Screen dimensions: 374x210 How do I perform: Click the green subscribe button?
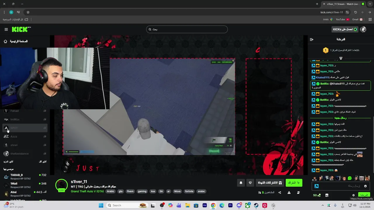(x=294, y=183)
